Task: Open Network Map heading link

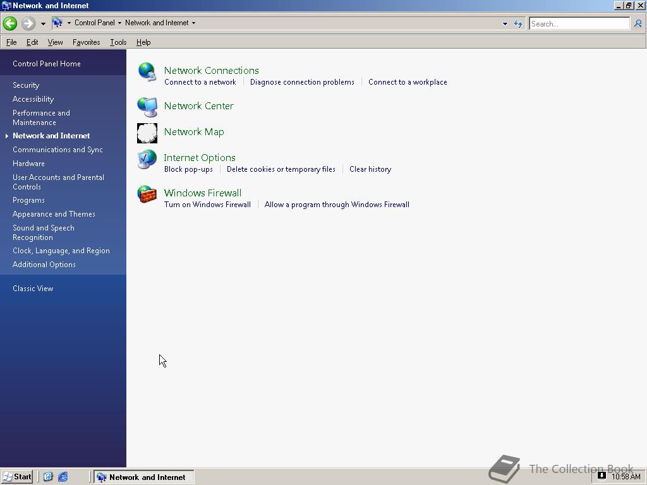Action: tap(194, 132)
